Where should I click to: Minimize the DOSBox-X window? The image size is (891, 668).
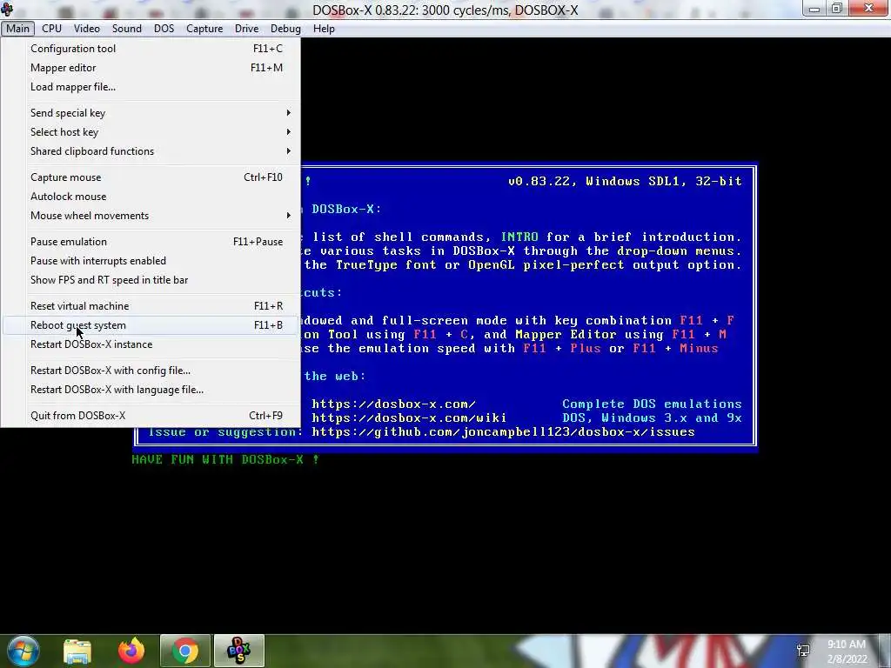[x=814, y=9]
